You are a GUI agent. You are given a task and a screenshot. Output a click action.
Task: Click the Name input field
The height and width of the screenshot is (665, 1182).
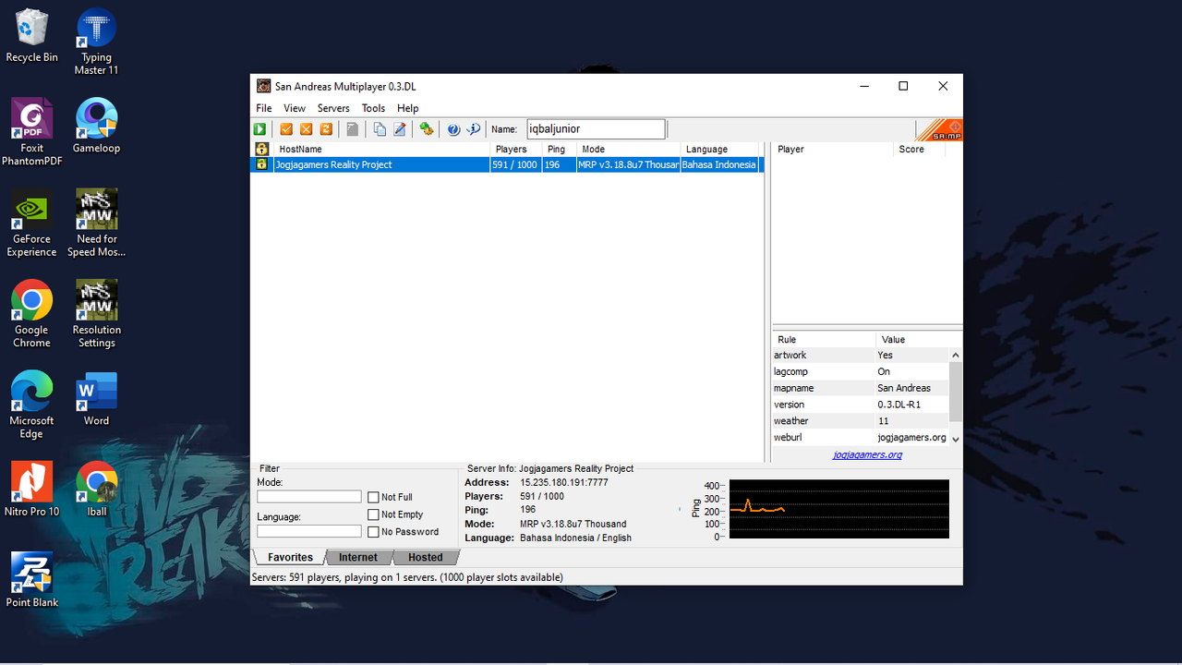[x=596, y=129]
